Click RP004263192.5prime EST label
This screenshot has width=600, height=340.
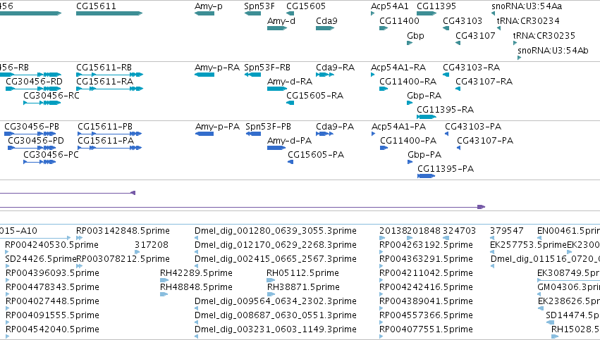tap(426, 245)
